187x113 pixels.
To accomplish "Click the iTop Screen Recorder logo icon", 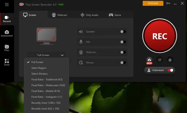I will [x=22, y=5].
